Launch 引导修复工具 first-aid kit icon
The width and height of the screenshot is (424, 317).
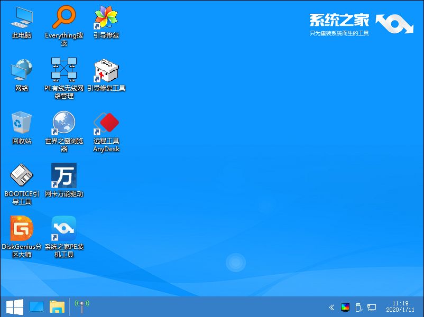pyautogui.click(x=106, y=71)
